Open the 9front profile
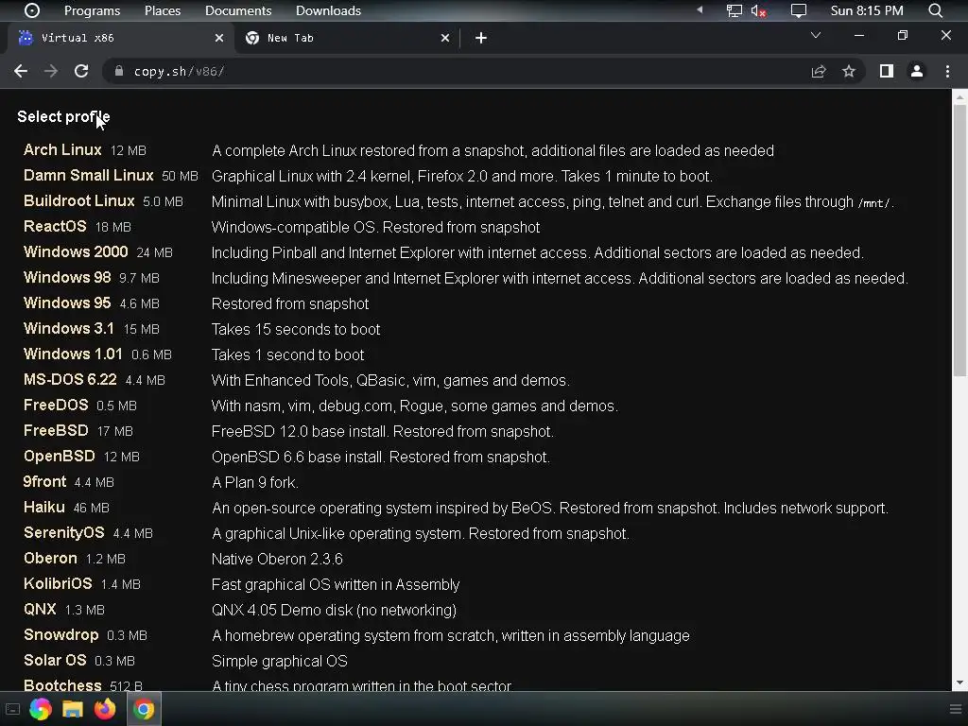Image resolution: width=968 pixels, height=726 pixels. (44, 481)
